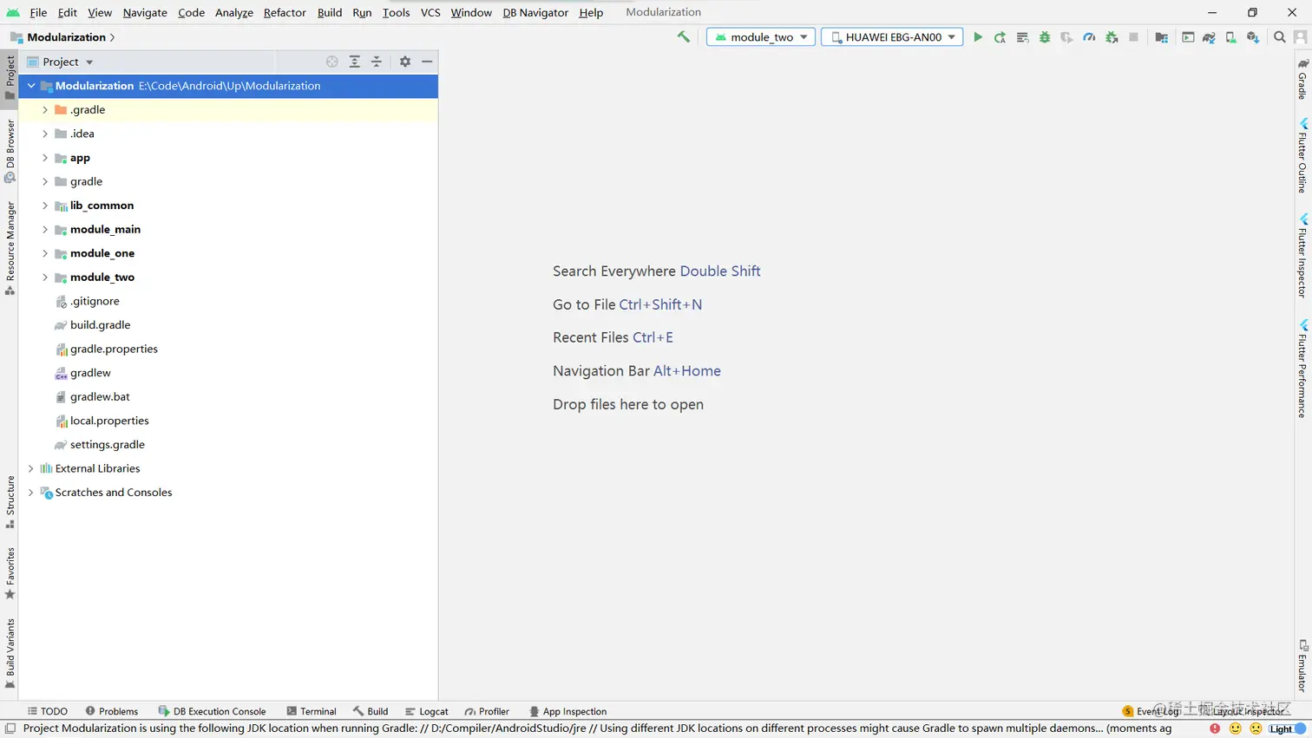Select build.gradle file in tree

coord(228,325)
